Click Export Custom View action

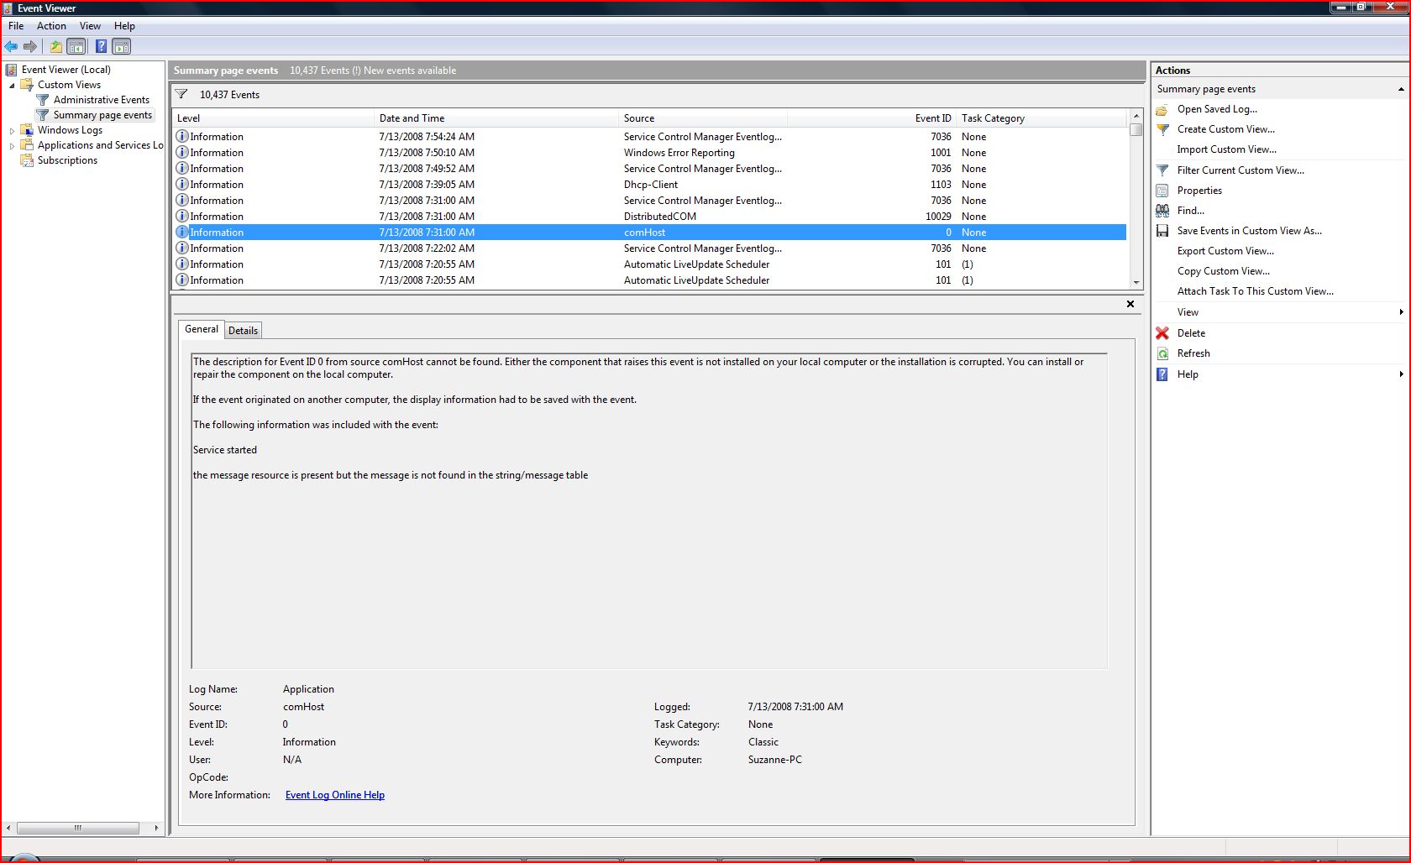[1225, 251]
